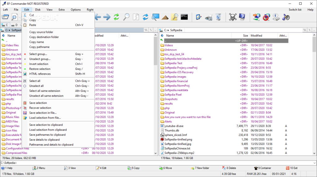This screenshot has height=177, width=317.
Task: Go back with the blue left arrow
Action: pos(98,17)
